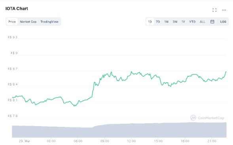The width and height of the screenshot is (233, 145).
Task: Switch to the Market Cap tab
Action: (x=28, y=22)
